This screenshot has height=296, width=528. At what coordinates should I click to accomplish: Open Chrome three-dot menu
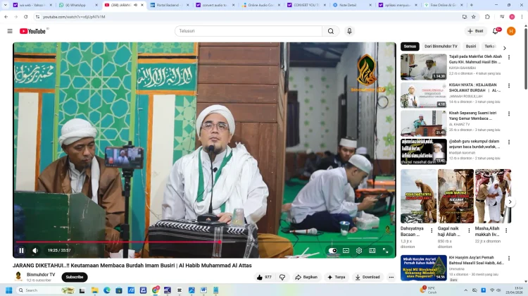[x=522, y=16]
